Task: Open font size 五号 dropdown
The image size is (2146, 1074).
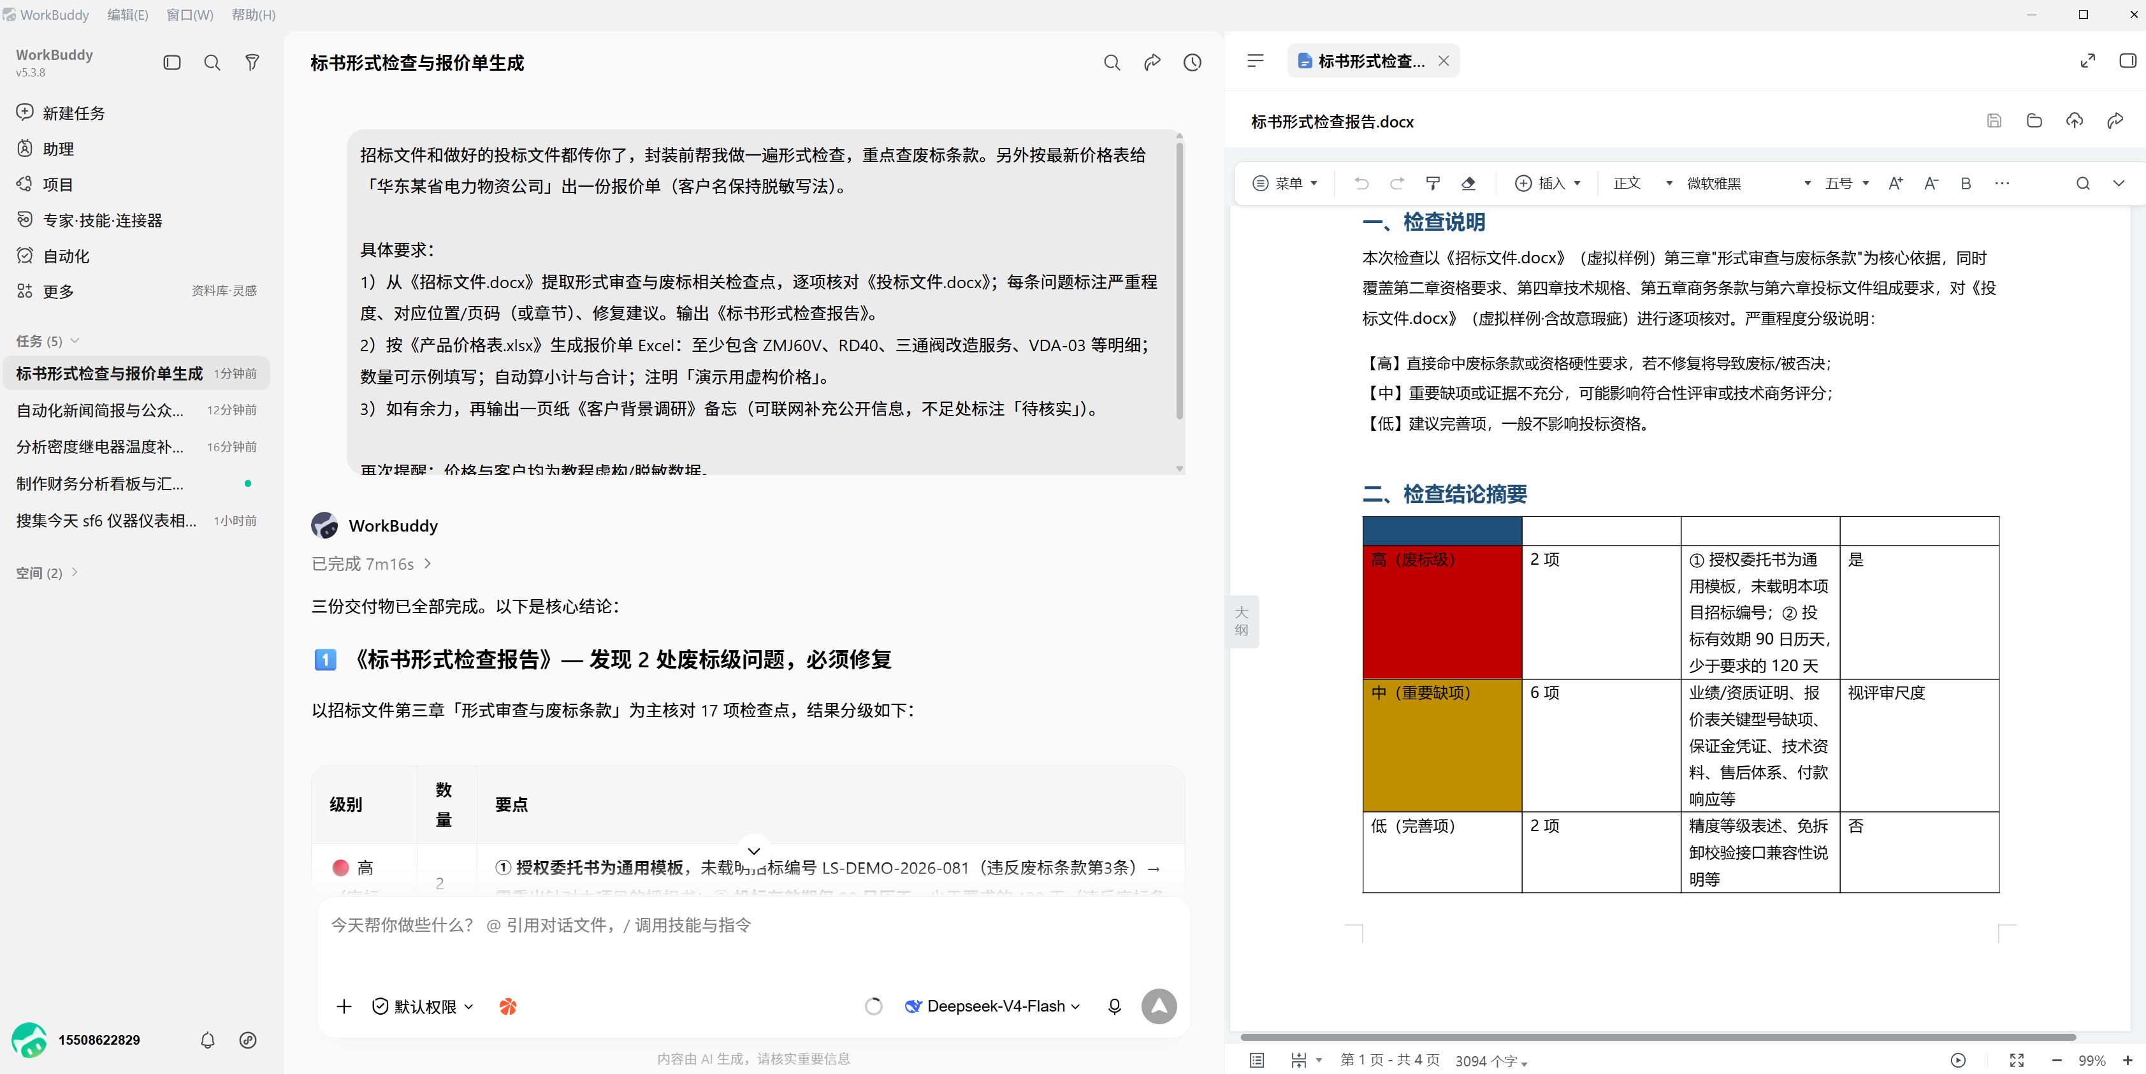Action: coord(1847,184)
